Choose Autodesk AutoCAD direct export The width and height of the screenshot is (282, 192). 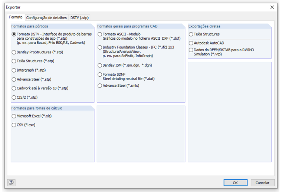click(x=191, y=43)
